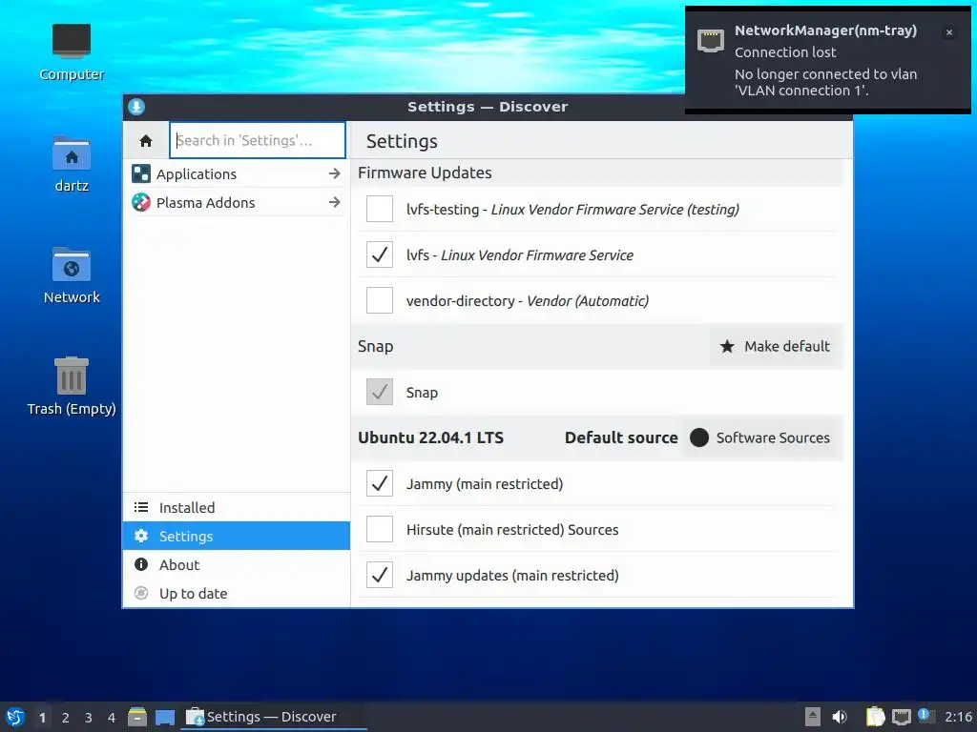This screenshot has width=977, height=732.
Task: Click the show desktop taskbar icon
Action: pos(164,717)
